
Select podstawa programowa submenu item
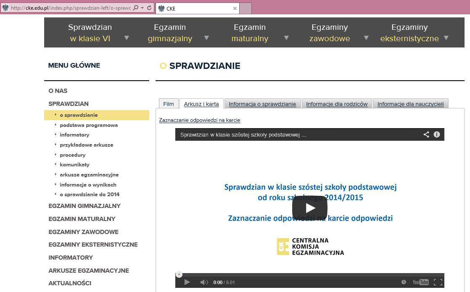click(x=89, y=125)
